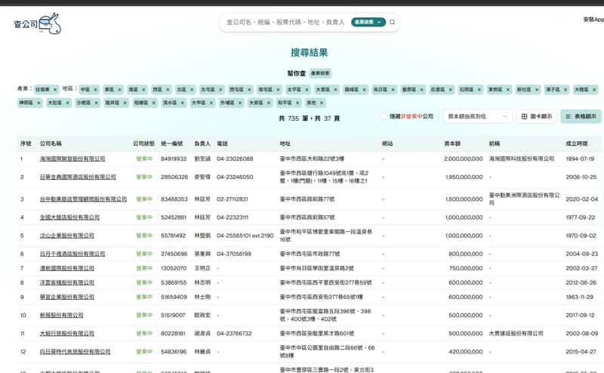Click the search input field
Image resolution: width=604 pixels, height=373 pixels.
287,23
